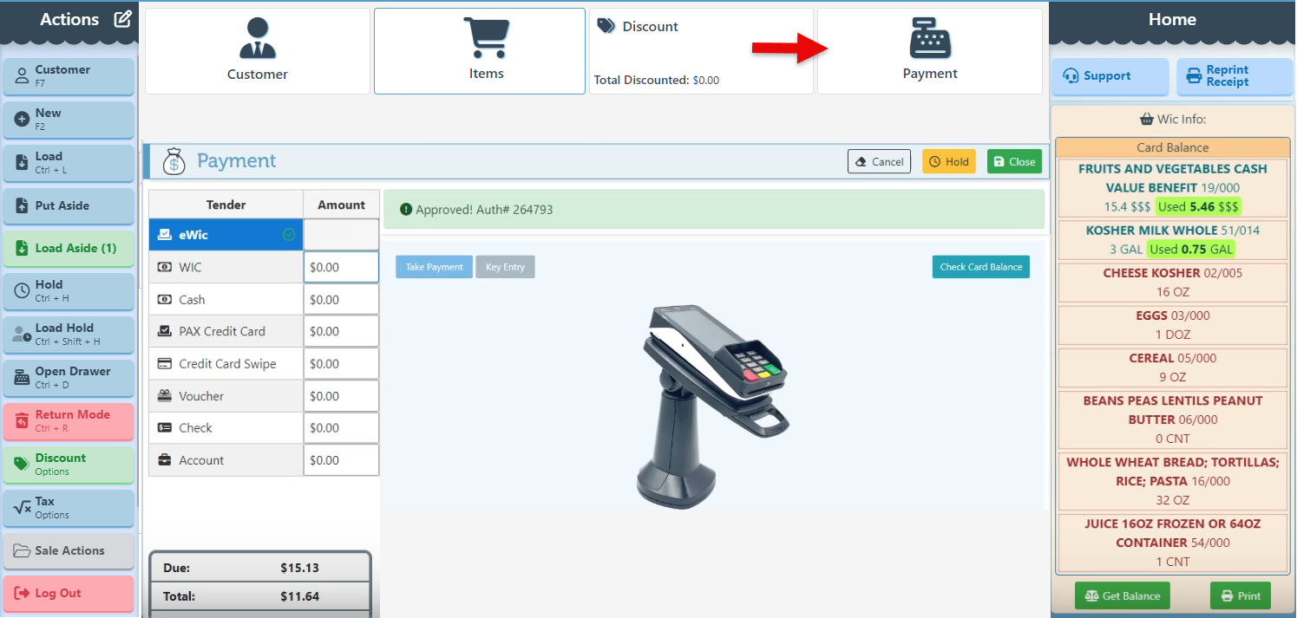The height and width of the screenshot is (618, 1297).
Task: Click the WIC amount input field
Action: coord(341,268)
